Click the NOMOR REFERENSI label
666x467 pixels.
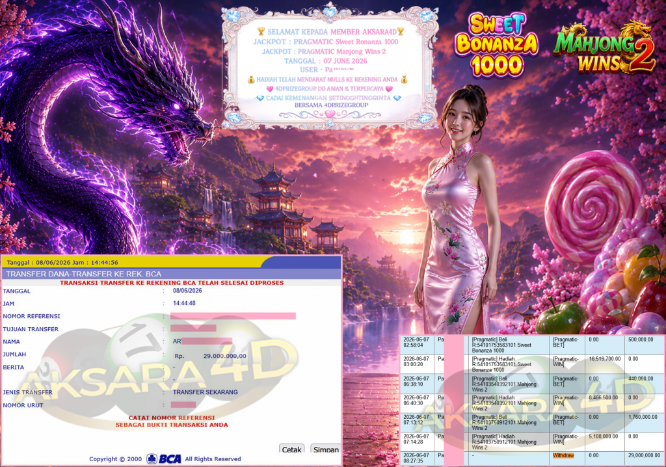[31, 316]
